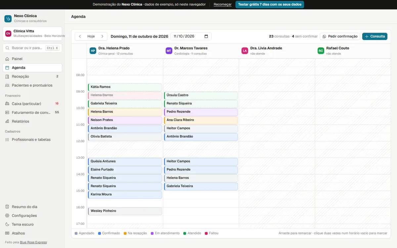Click the Configurações gear icon
The width and height of the screenshot is (397, 248).
(7, 216)
